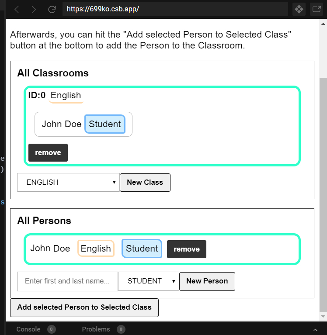327x335 pixels.
Task: Open the STUDENT role dropdown
Action: coord(149,281)
